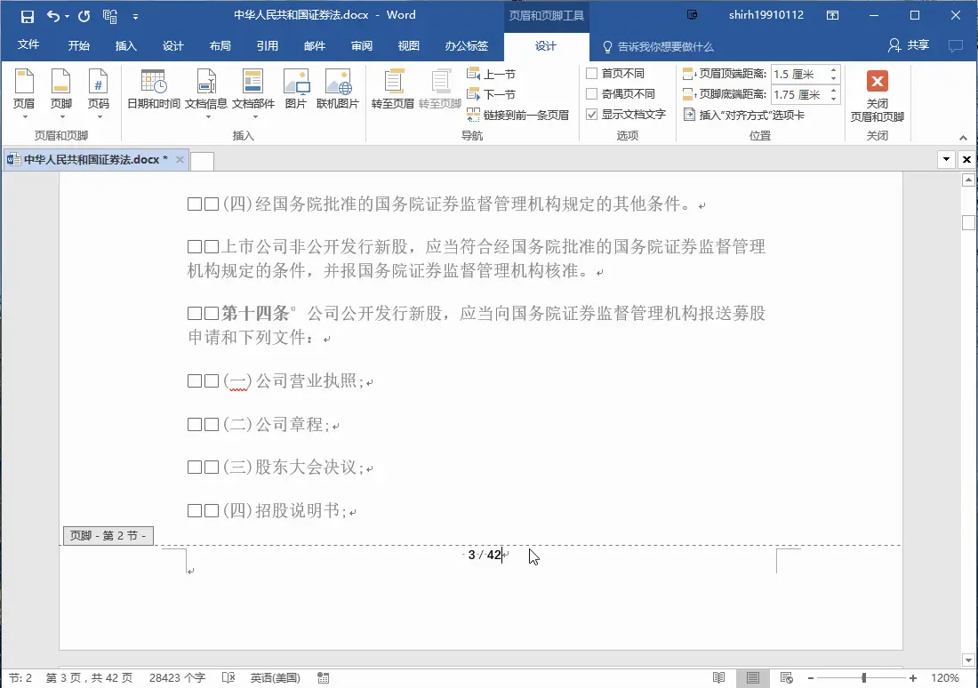Click the 英语(美国) language indicator
This screenshot has width=978, height=688.
point(275,677)
